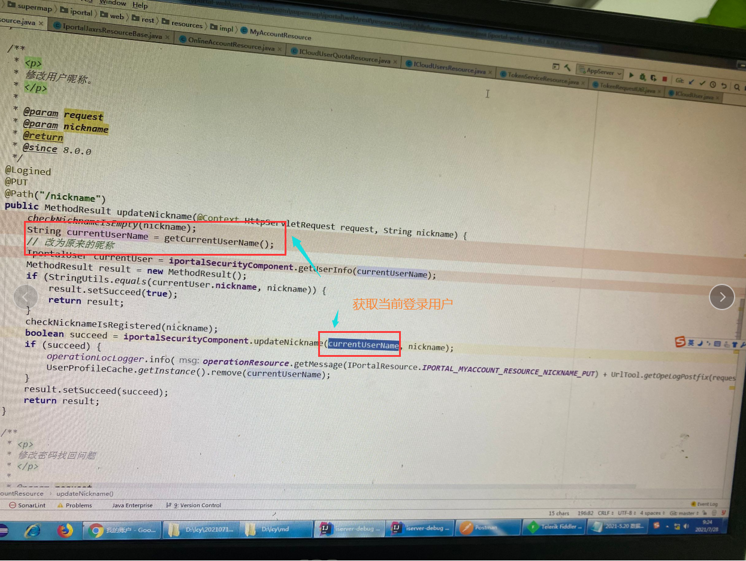Screen dimensions: 746x561
Task: Build the project with hammer icon
Action: pos(567,68)
